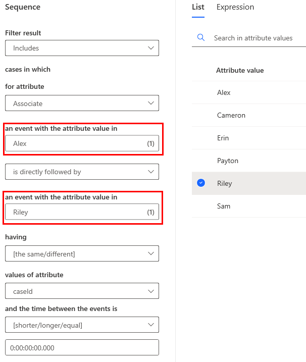Image resolution: width=306 pixels, height=362 pixels.
Task: Select the first attribute value field Alex
Action: (82, 143)
